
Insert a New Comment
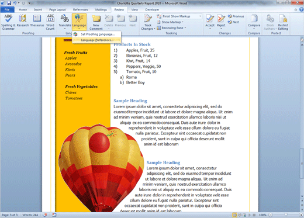[96, 22]
